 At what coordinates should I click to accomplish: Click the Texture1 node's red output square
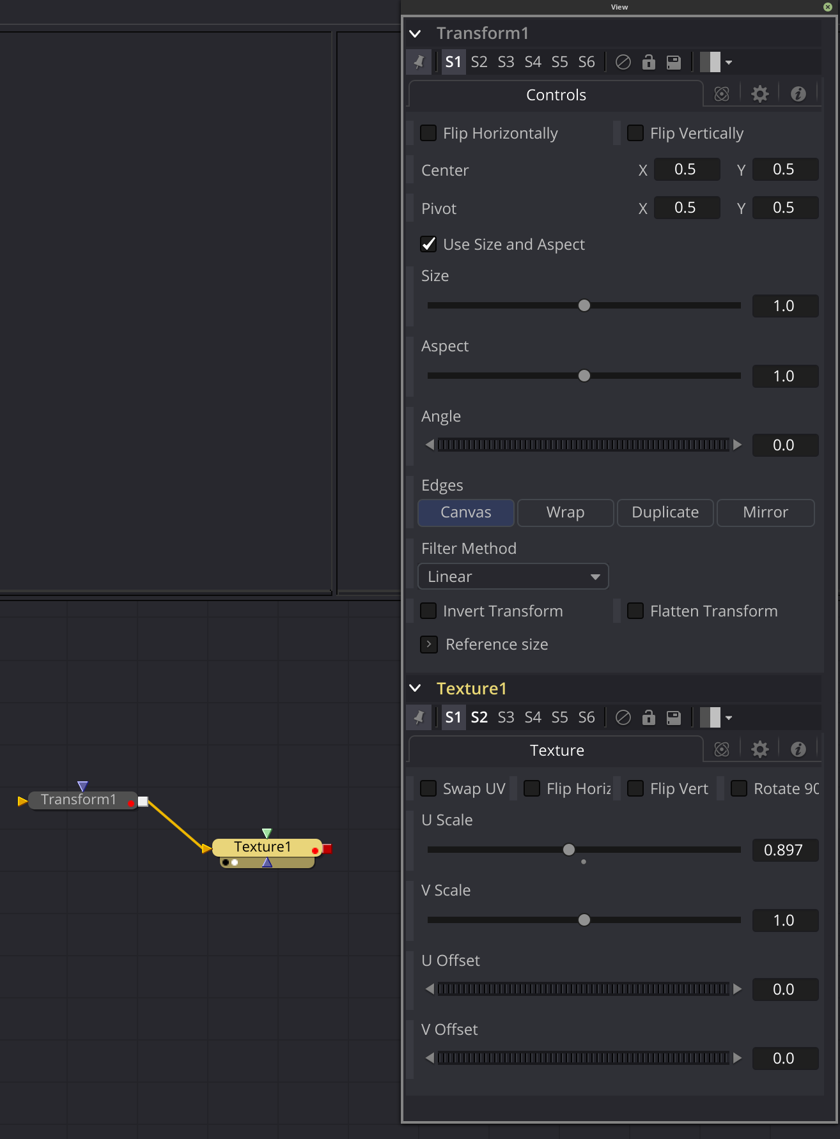[x=327, y=849]
